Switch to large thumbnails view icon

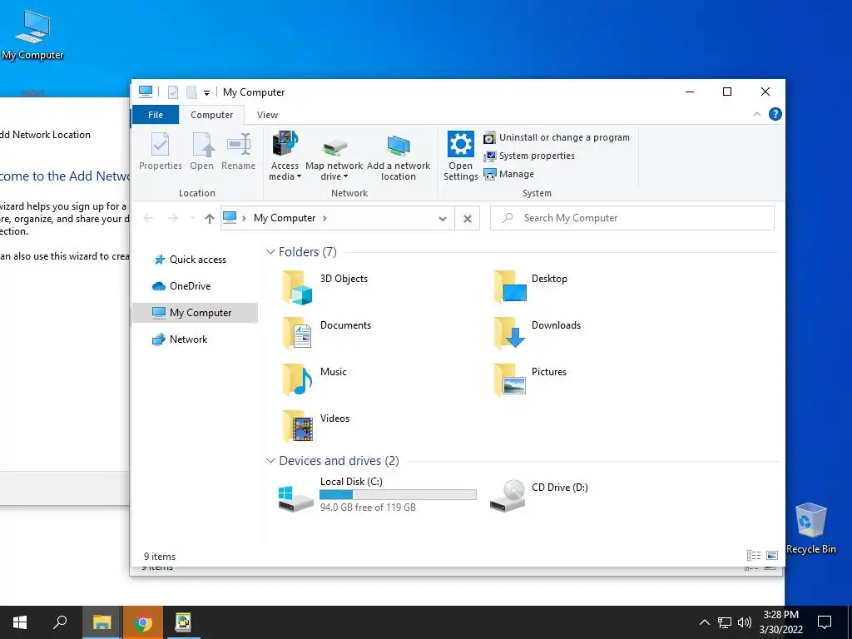pyautogui.click(x=771, y=555)
